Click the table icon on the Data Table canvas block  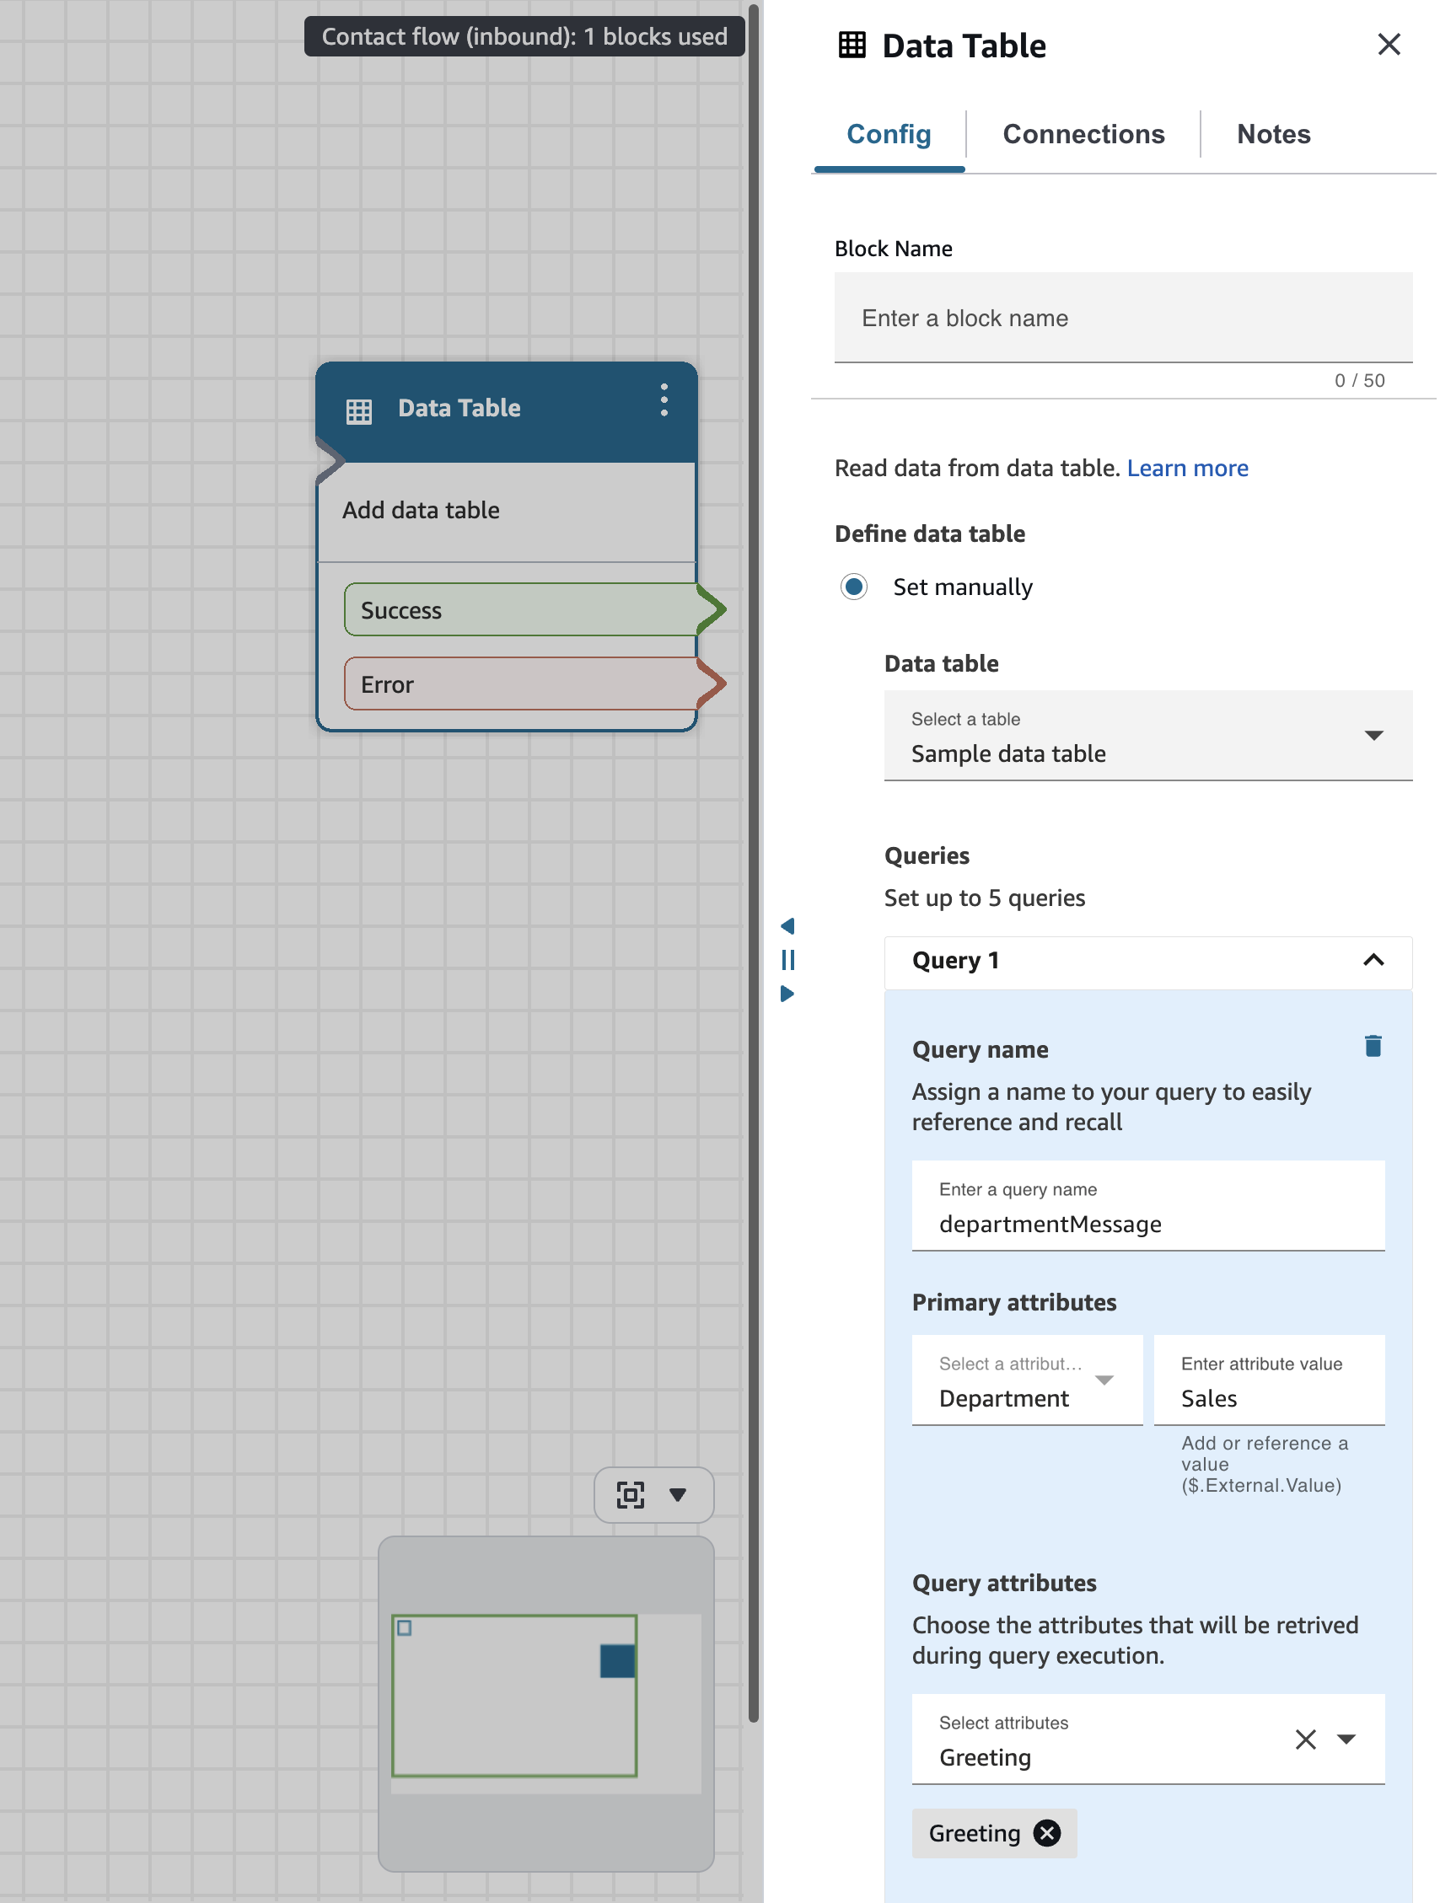[359, 410]
